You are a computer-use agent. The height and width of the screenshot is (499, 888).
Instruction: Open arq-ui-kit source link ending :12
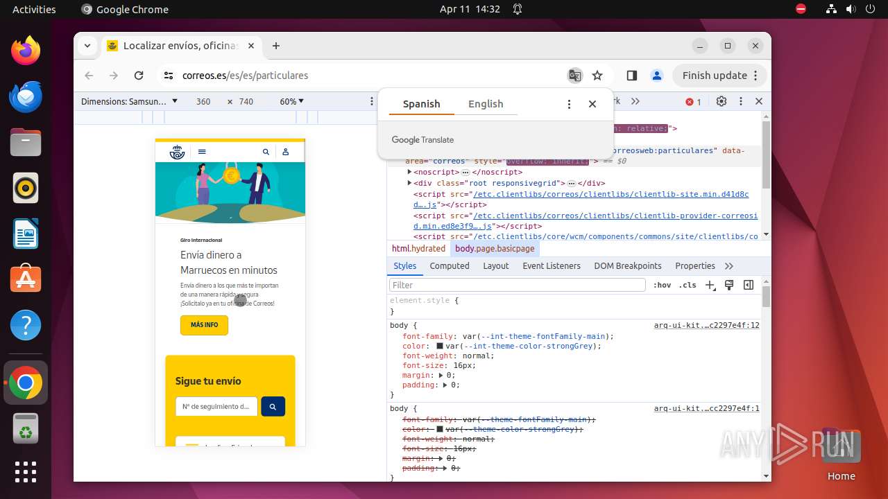(706, 325)
